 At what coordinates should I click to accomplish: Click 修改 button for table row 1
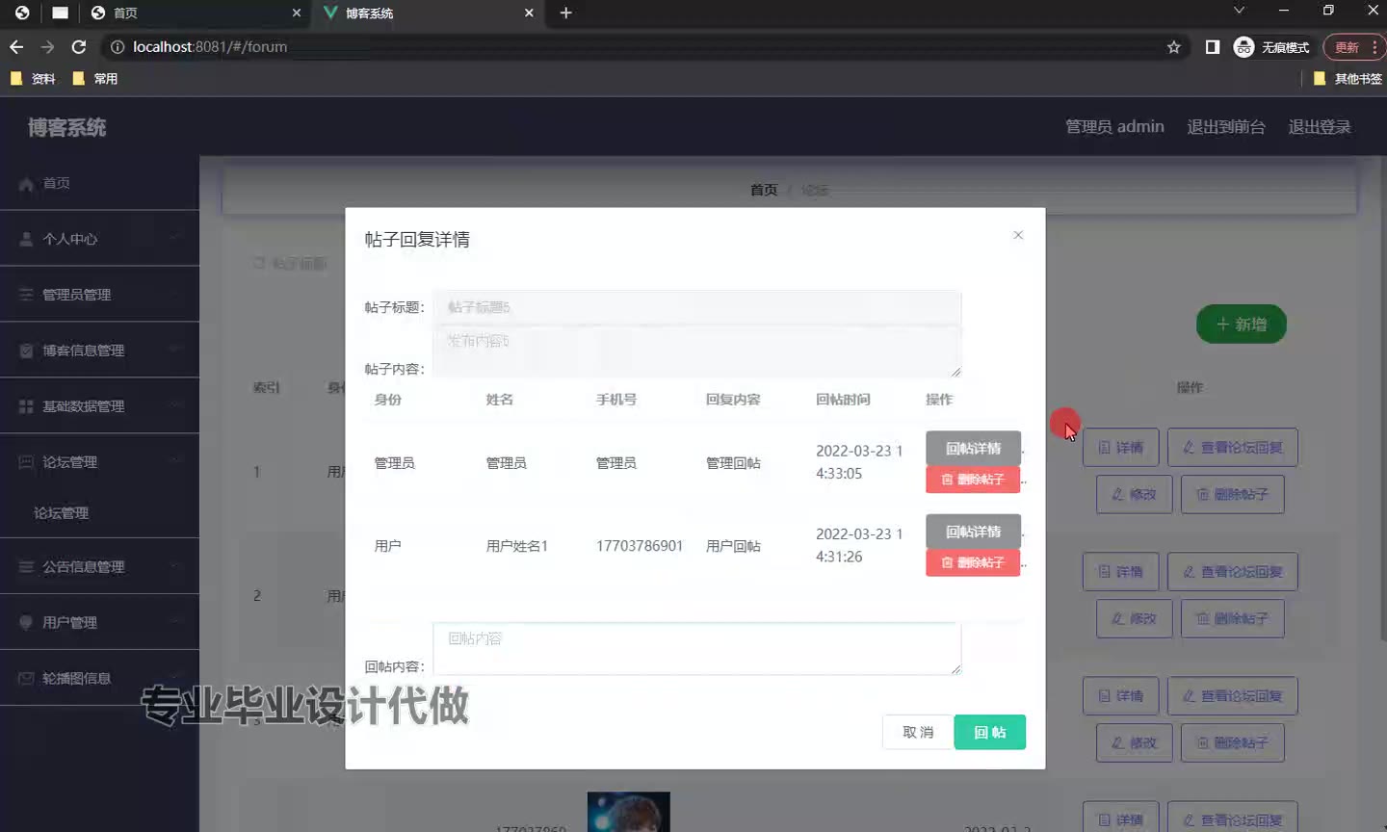coord(1135,494)
